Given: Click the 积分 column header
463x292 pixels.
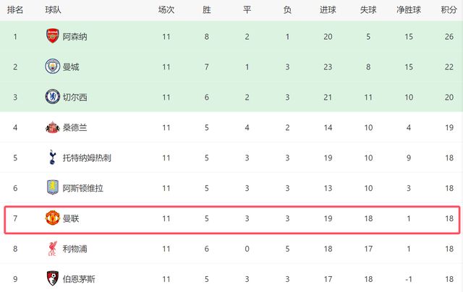Looking at the screenshot, I should click(449, 10).
